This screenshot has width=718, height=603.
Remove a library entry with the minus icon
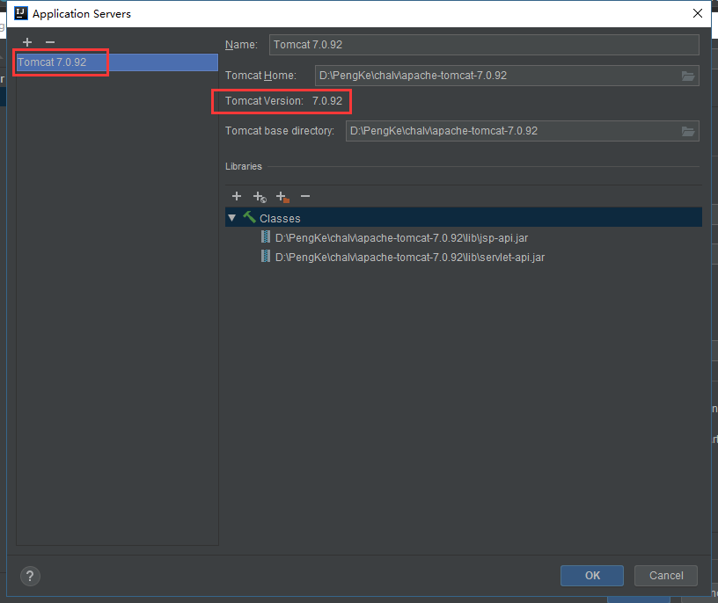(x=304, y=196)
